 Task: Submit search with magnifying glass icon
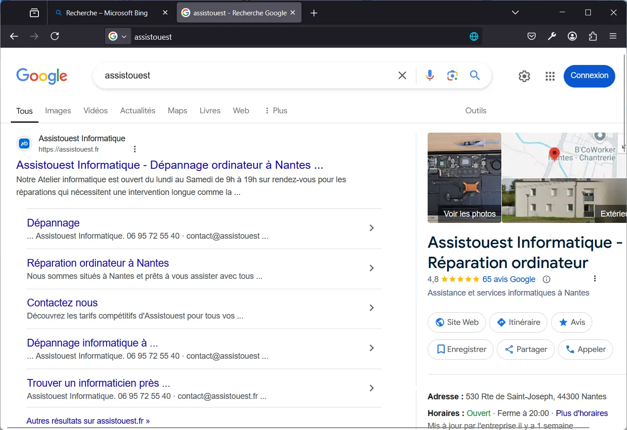click(475, 75)
